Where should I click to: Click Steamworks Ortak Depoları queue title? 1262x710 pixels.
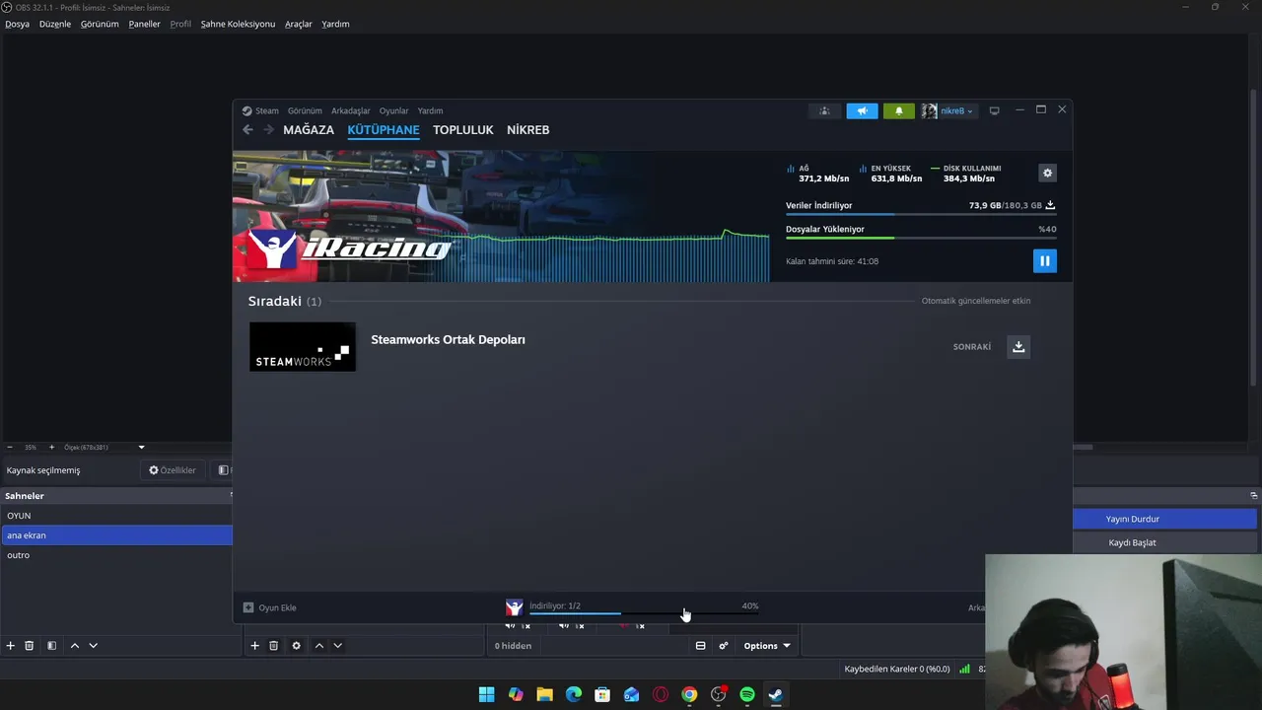(x=448, y=339)
